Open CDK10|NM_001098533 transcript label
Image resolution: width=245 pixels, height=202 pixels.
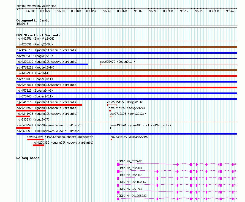point(132,196)
